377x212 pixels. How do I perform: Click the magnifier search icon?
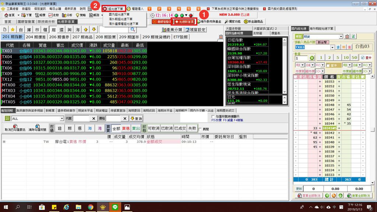point(133,29)
